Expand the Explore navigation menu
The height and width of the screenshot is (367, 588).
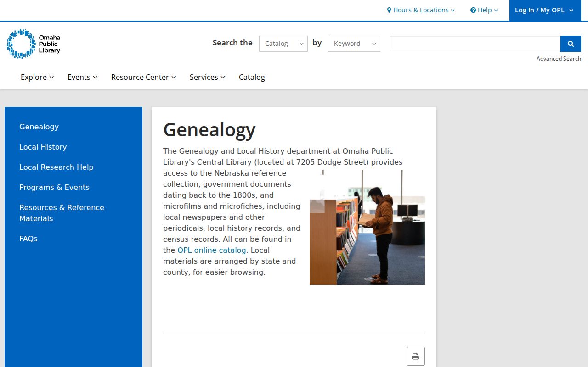pyautogui.click(x=37, y=77)
